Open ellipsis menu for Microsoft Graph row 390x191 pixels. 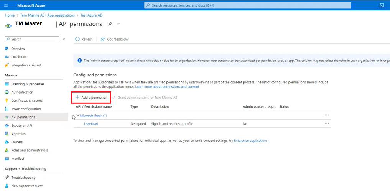click(x=327, y=115)
